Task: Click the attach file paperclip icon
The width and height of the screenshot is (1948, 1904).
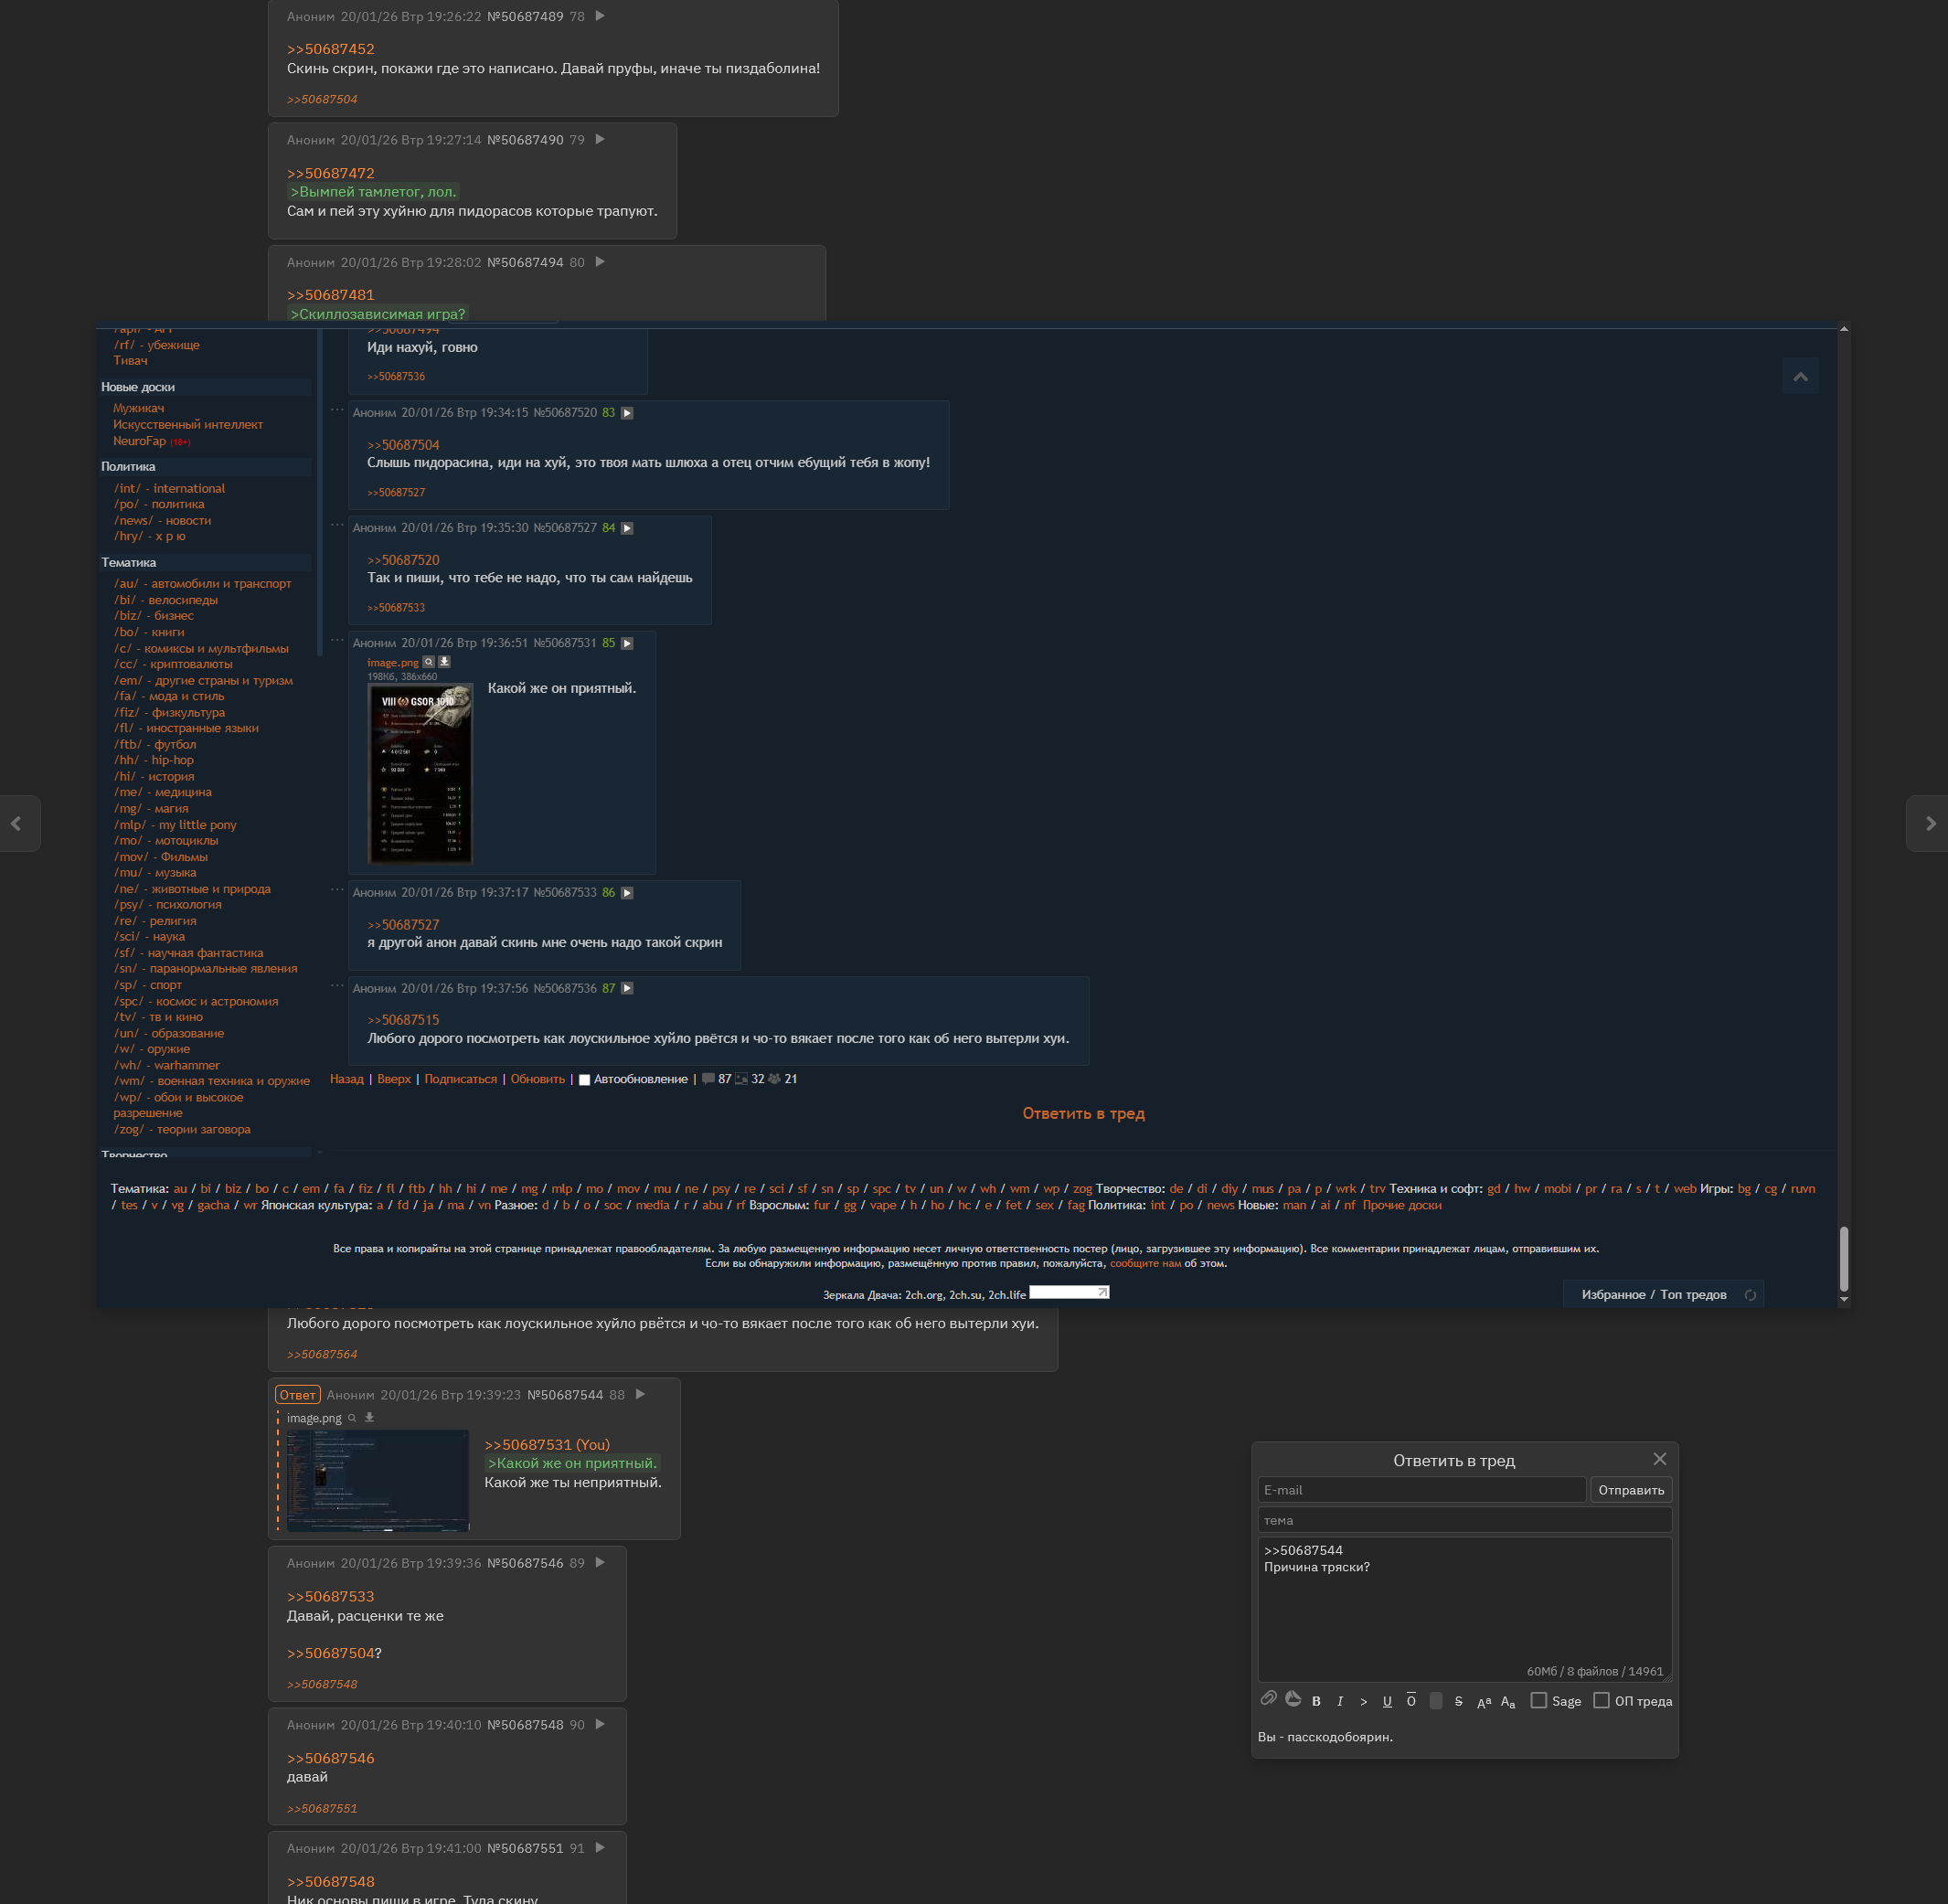Action: tap(1268, 1699)
